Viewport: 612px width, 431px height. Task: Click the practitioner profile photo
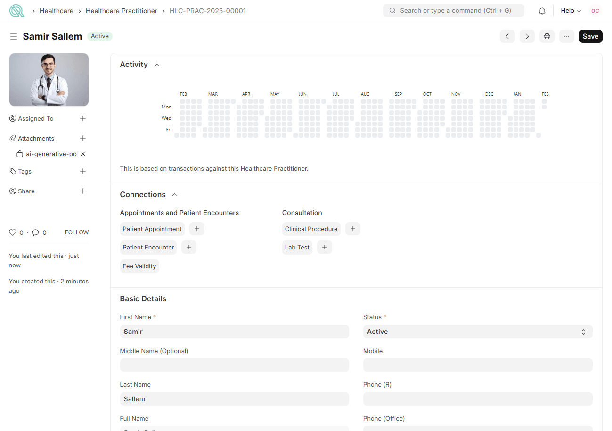click(x=49, y=80)
